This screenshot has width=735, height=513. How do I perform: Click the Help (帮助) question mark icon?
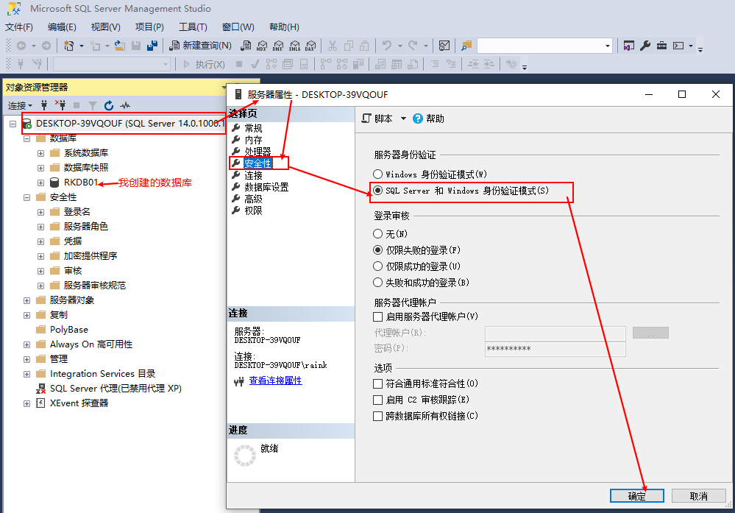[418, 118]
